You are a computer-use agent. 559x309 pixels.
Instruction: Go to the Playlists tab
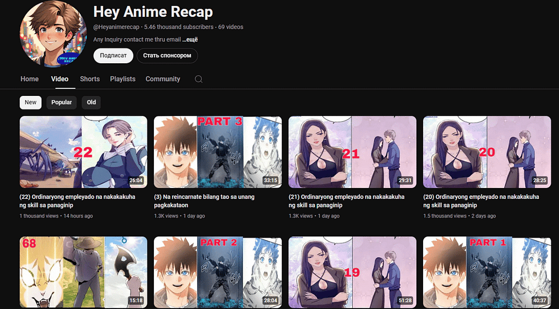pos(123,79)
